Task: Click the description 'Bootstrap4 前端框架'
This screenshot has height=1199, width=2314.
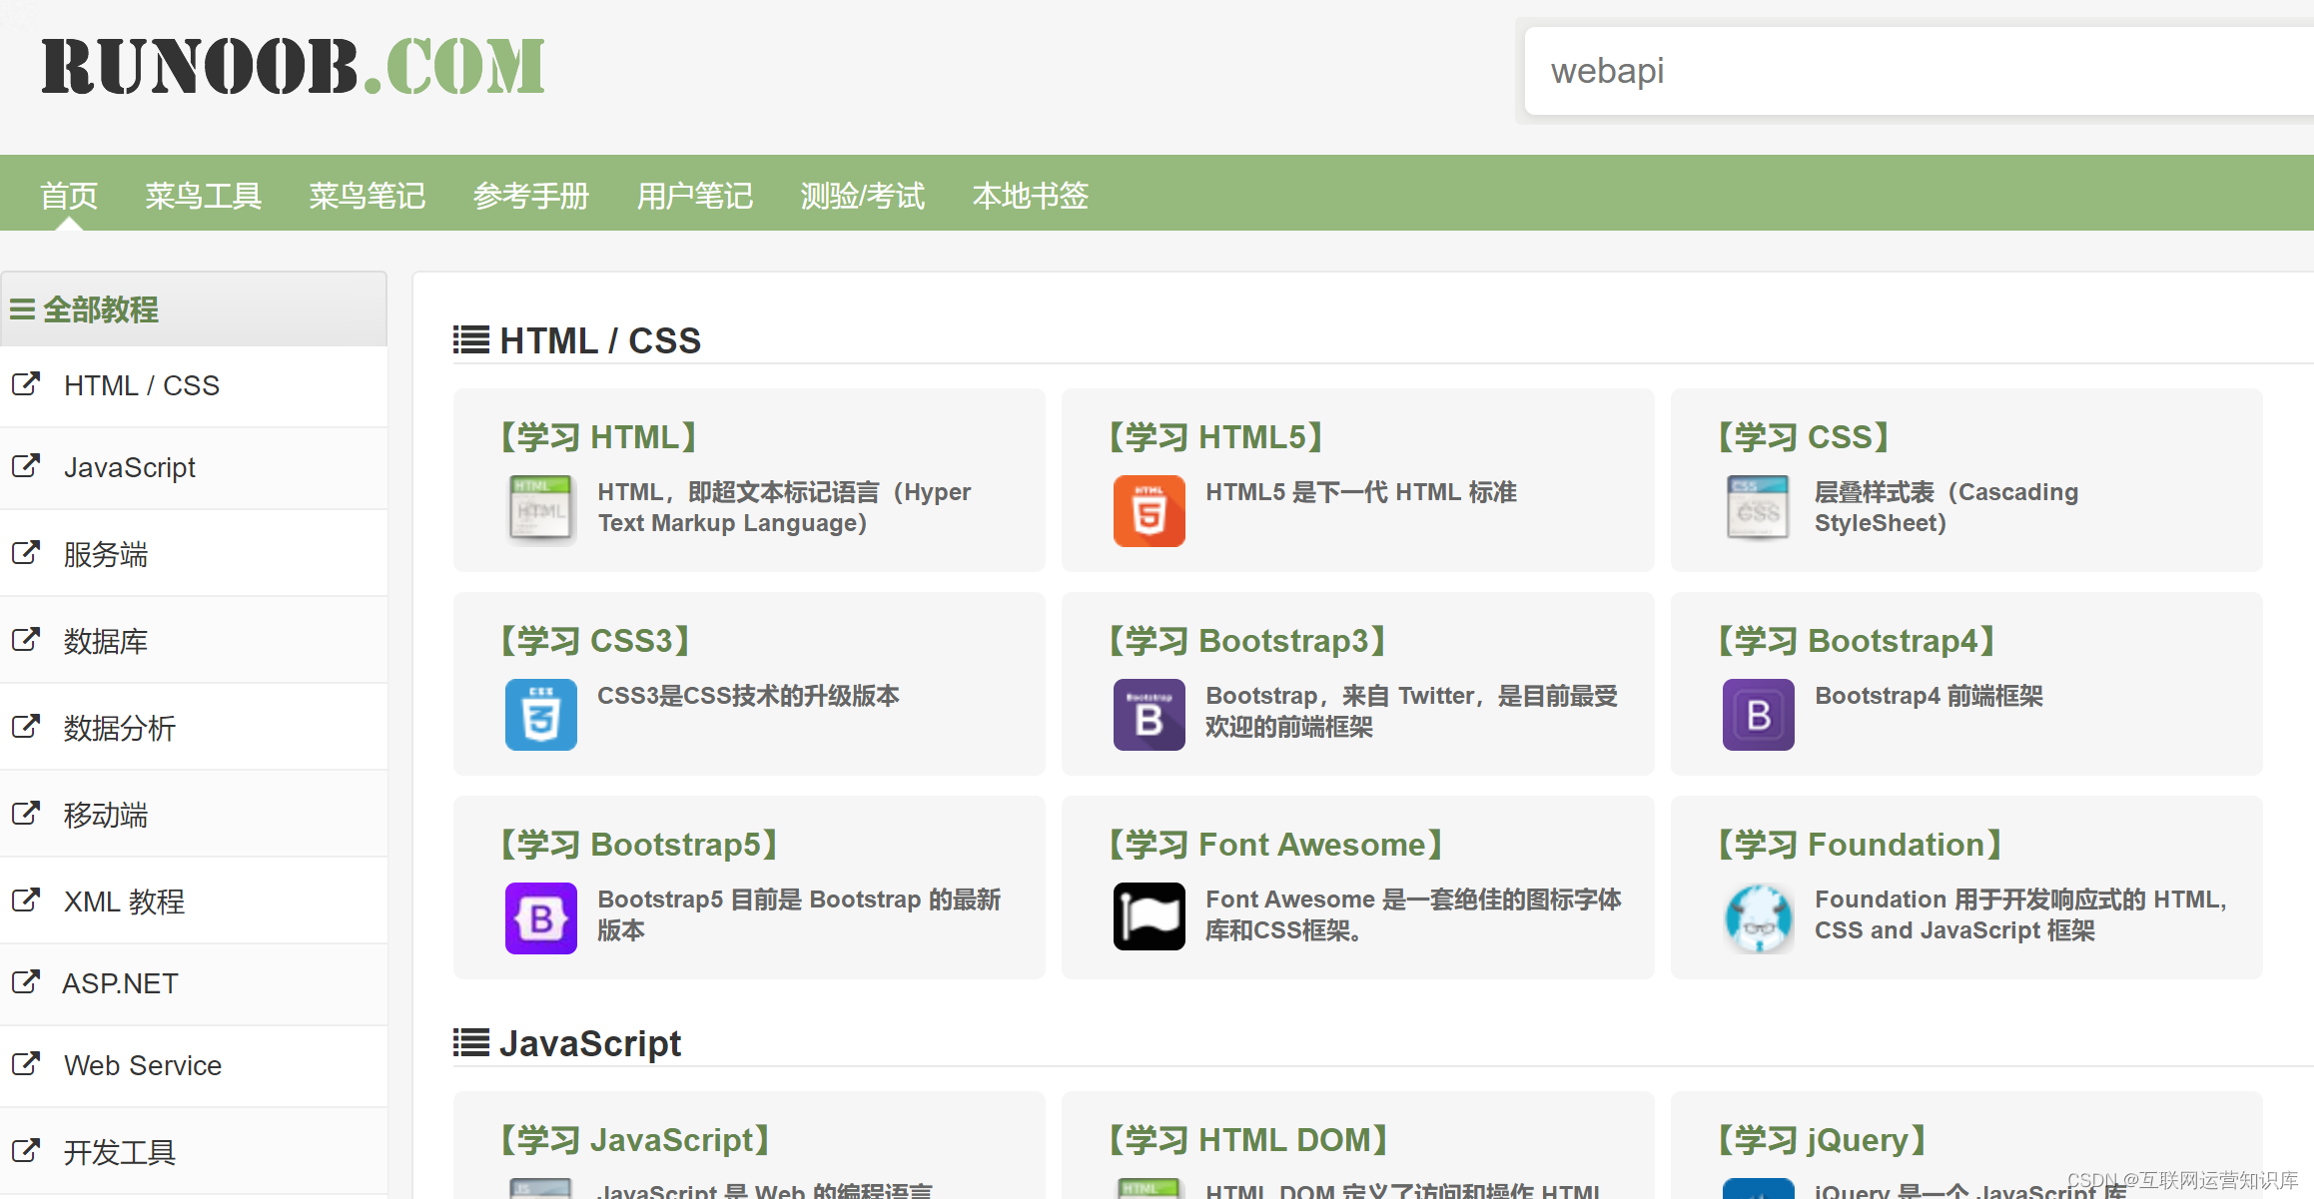Action: point(1928,696)
